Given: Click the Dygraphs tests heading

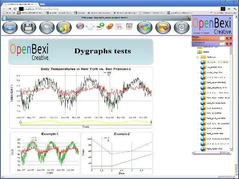Looking at the screenshot, I should [103, 51].
